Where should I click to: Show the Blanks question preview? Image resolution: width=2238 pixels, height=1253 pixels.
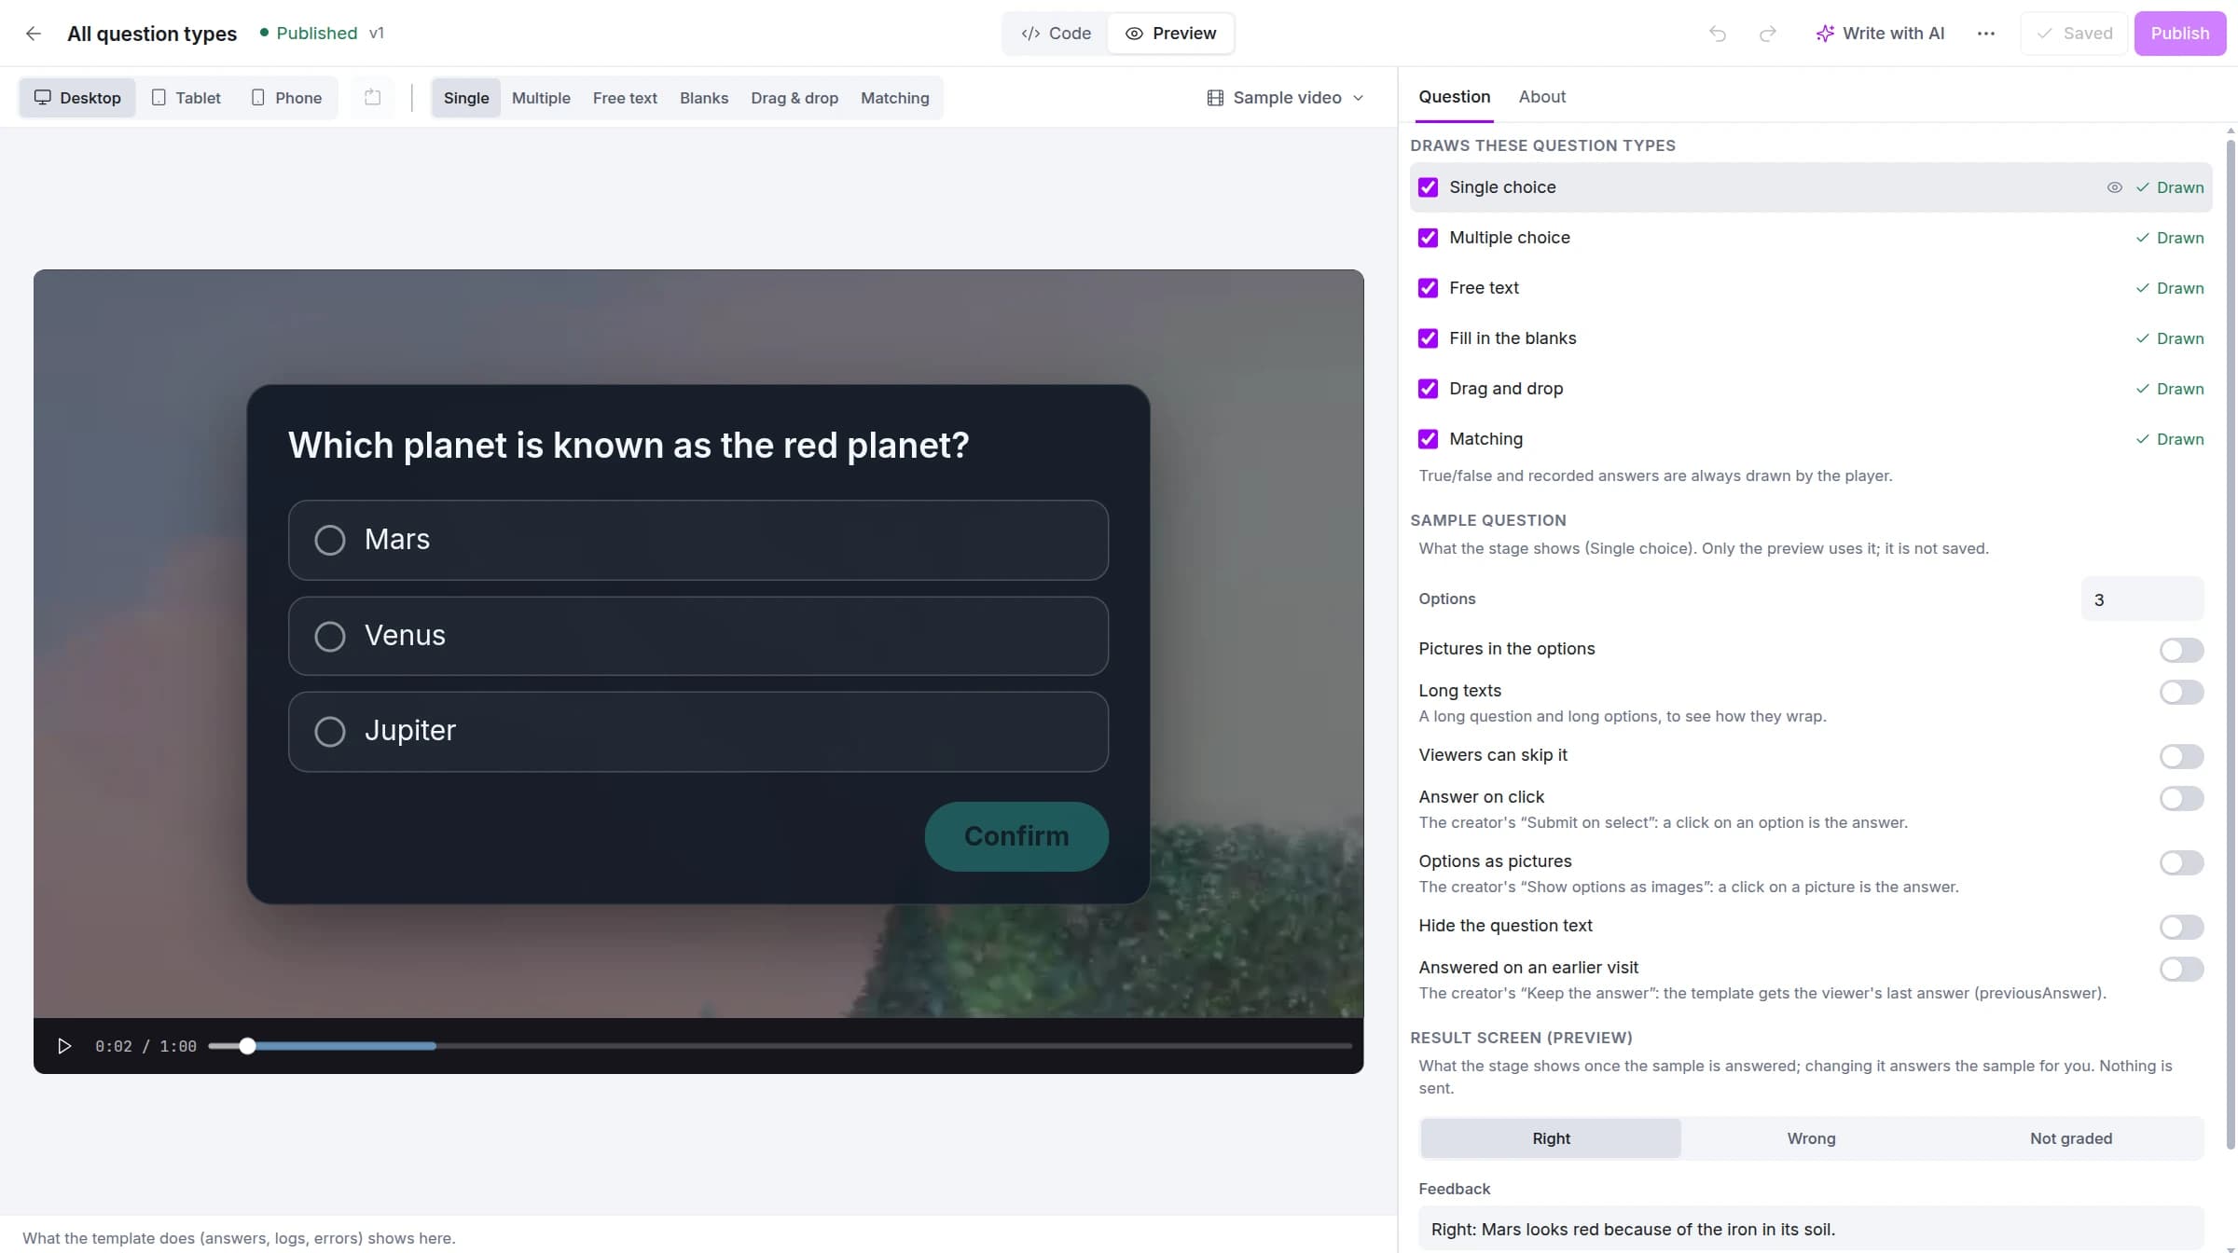tap(704, 98)
